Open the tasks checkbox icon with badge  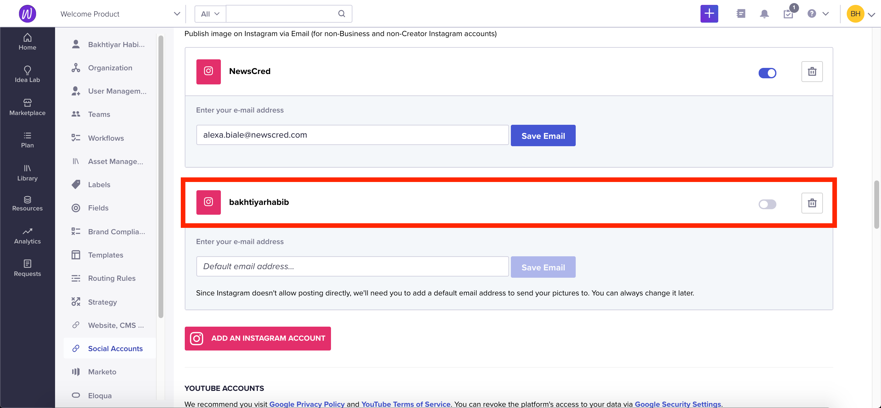click(x=788, y=14)
